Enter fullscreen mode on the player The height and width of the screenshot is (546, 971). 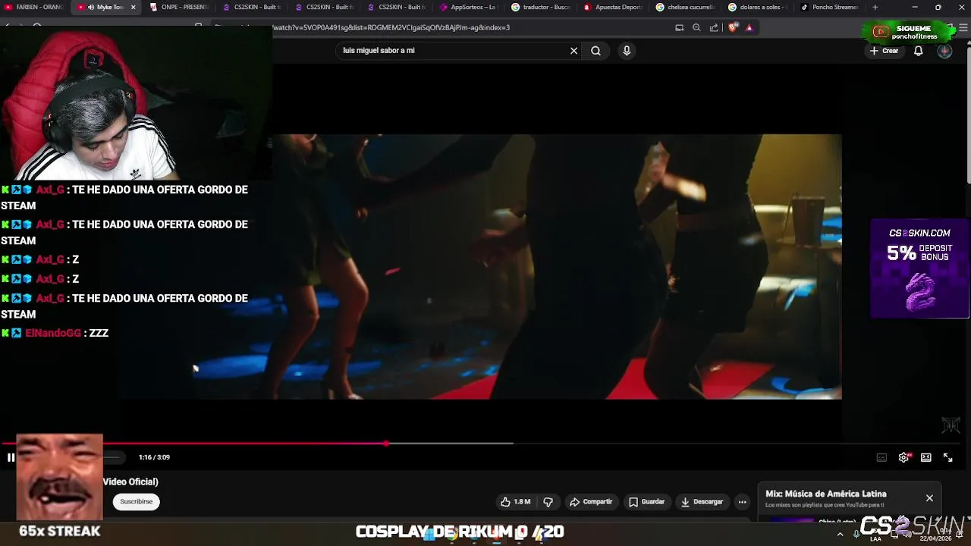click(x=947, y=457)
